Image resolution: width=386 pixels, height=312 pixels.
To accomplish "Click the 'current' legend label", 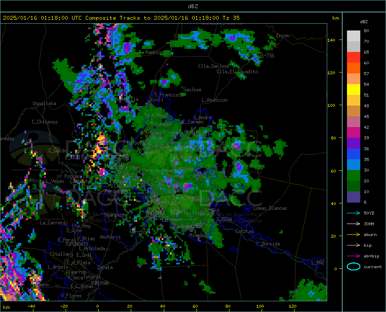I will coord(373,267).
